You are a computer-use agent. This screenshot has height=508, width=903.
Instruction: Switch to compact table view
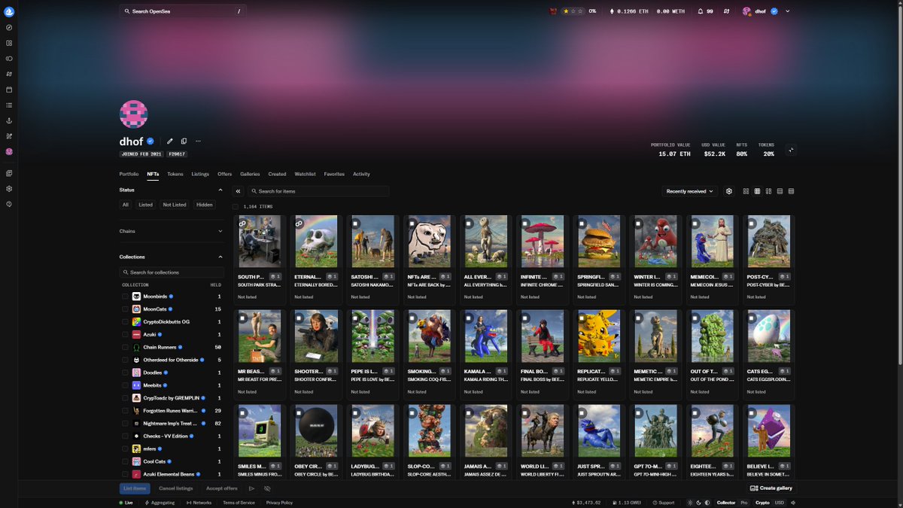tap(791, 191)
